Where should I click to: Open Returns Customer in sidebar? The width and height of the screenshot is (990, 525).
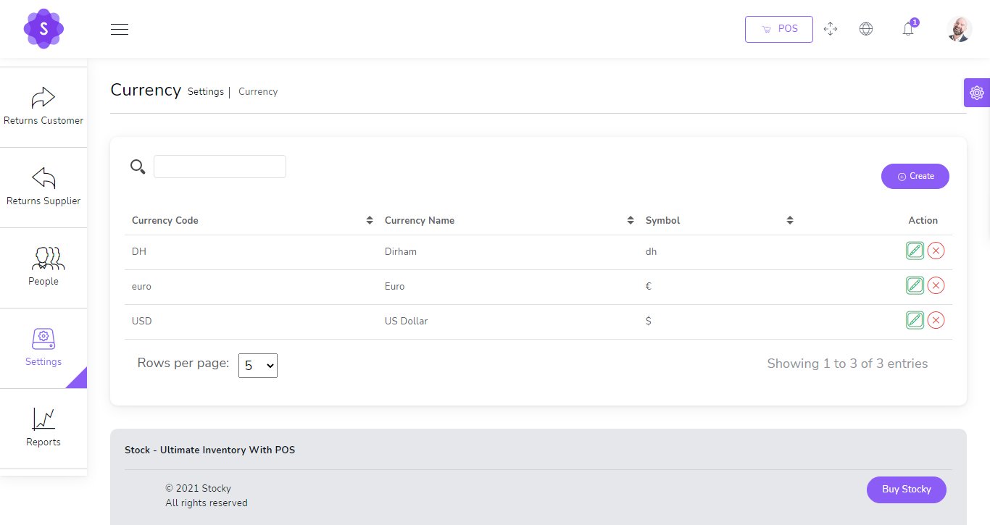coord(43,106)
